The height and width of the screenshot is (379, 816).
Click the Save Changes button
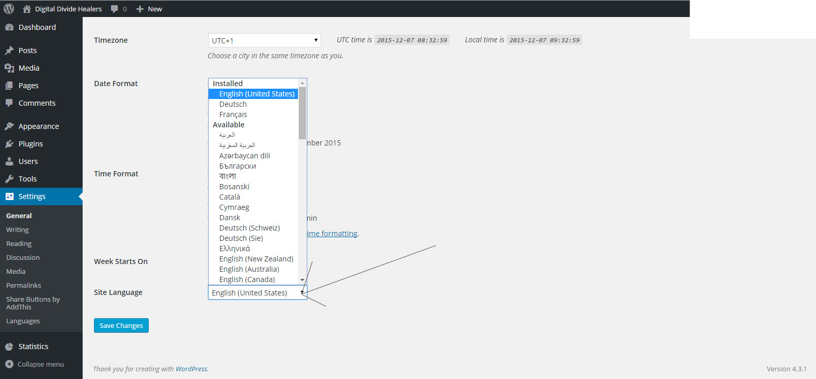[x=121, y=325]
